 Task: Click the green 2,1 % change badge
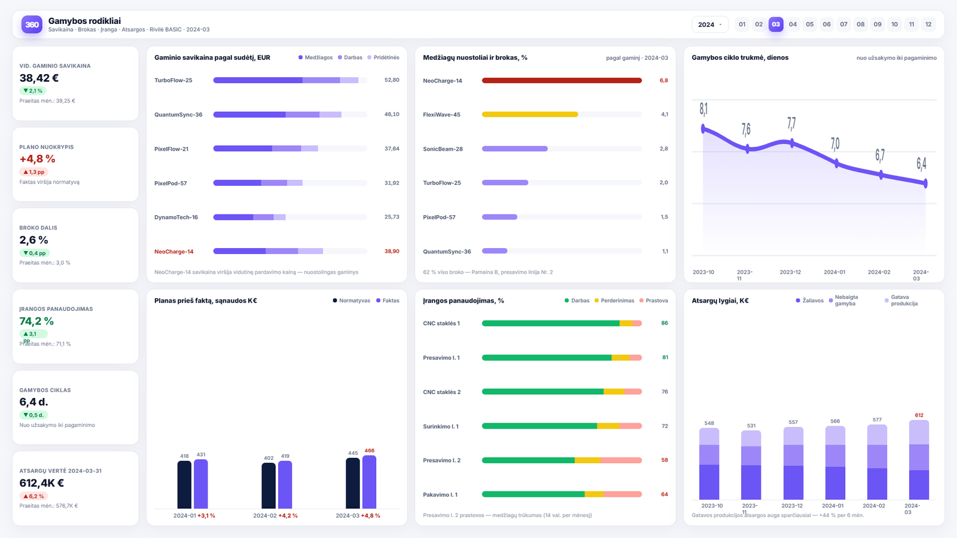tap(33, 91)
